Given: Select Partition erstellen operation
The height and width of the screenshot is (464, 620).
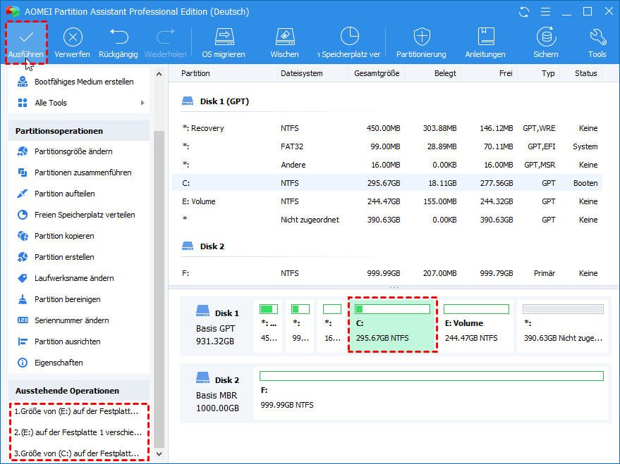Looking at the screenshot, I should [79, 257].
